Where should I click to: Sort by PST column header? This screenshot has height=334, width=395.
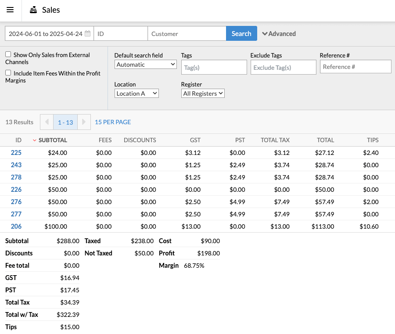pos(240,140)
